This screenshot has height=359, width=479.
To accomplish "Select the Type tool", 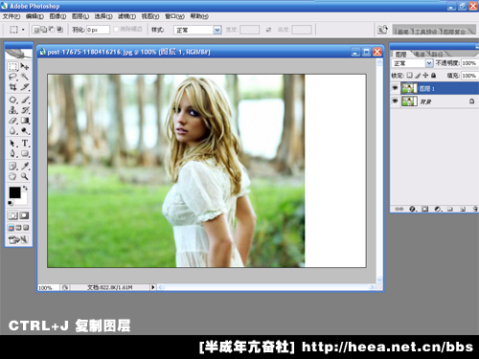I will tap(25, 144).
